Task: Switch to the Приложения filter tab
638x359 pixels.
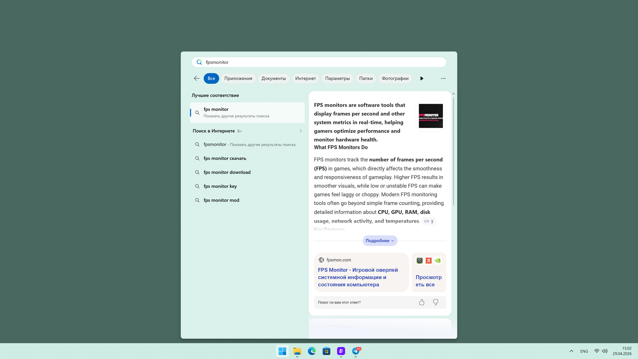Action: coord(238,78)
